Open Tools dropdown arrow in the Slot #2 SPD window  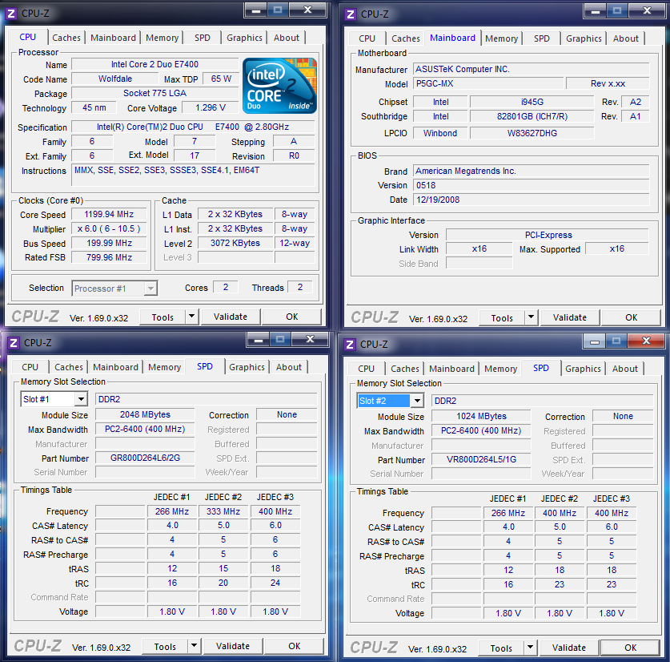click(530, 648)
